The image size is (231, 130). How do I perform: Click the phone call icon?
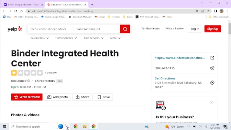point(212,68)
